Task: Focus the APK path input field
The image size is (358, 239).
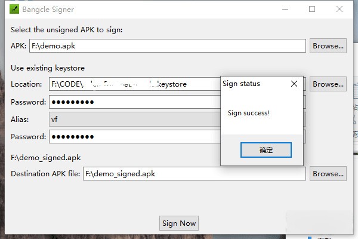Action: pyautogui.click(x=167, y=46)
